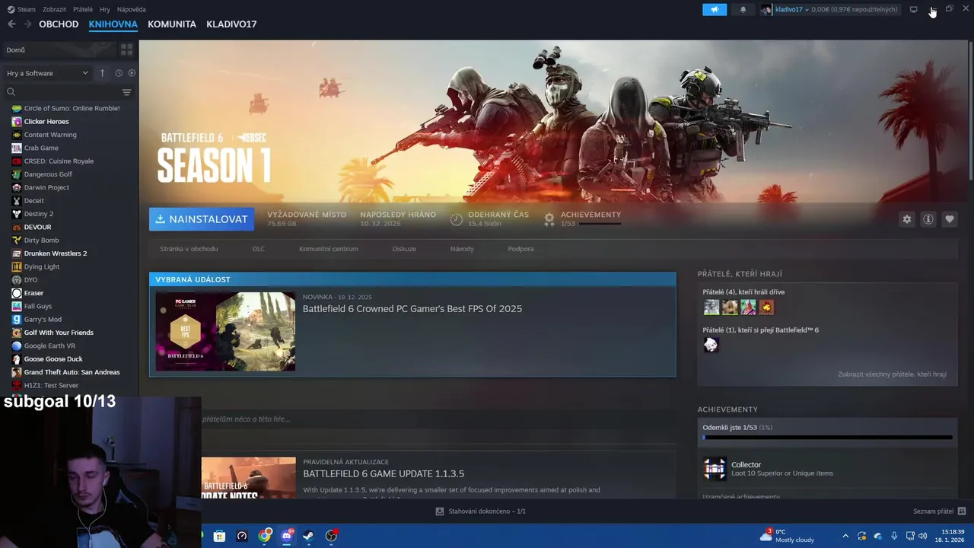Screen dimensions: 974x548
Task: Open the Diskuze link
Action: pos(404,249)
